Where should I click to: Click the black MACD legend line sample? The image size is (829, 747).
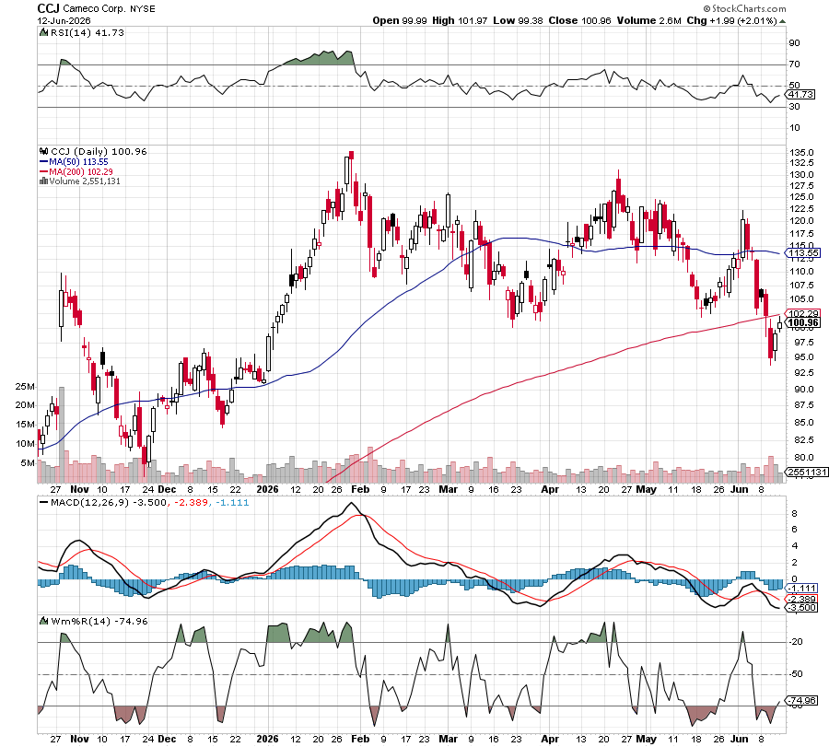click(44, 503)
